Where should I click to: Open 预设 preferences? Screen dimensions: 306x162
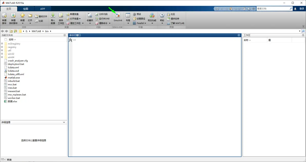[137, 14]
